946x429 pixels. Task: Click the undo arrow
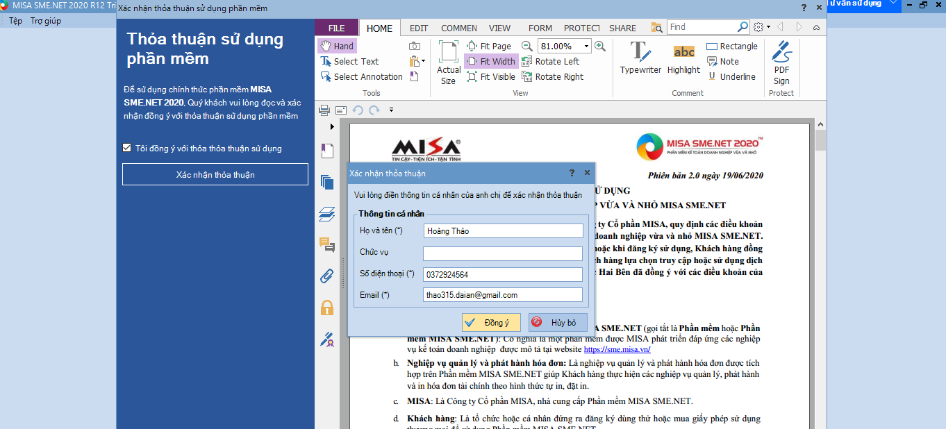(358, 110)
